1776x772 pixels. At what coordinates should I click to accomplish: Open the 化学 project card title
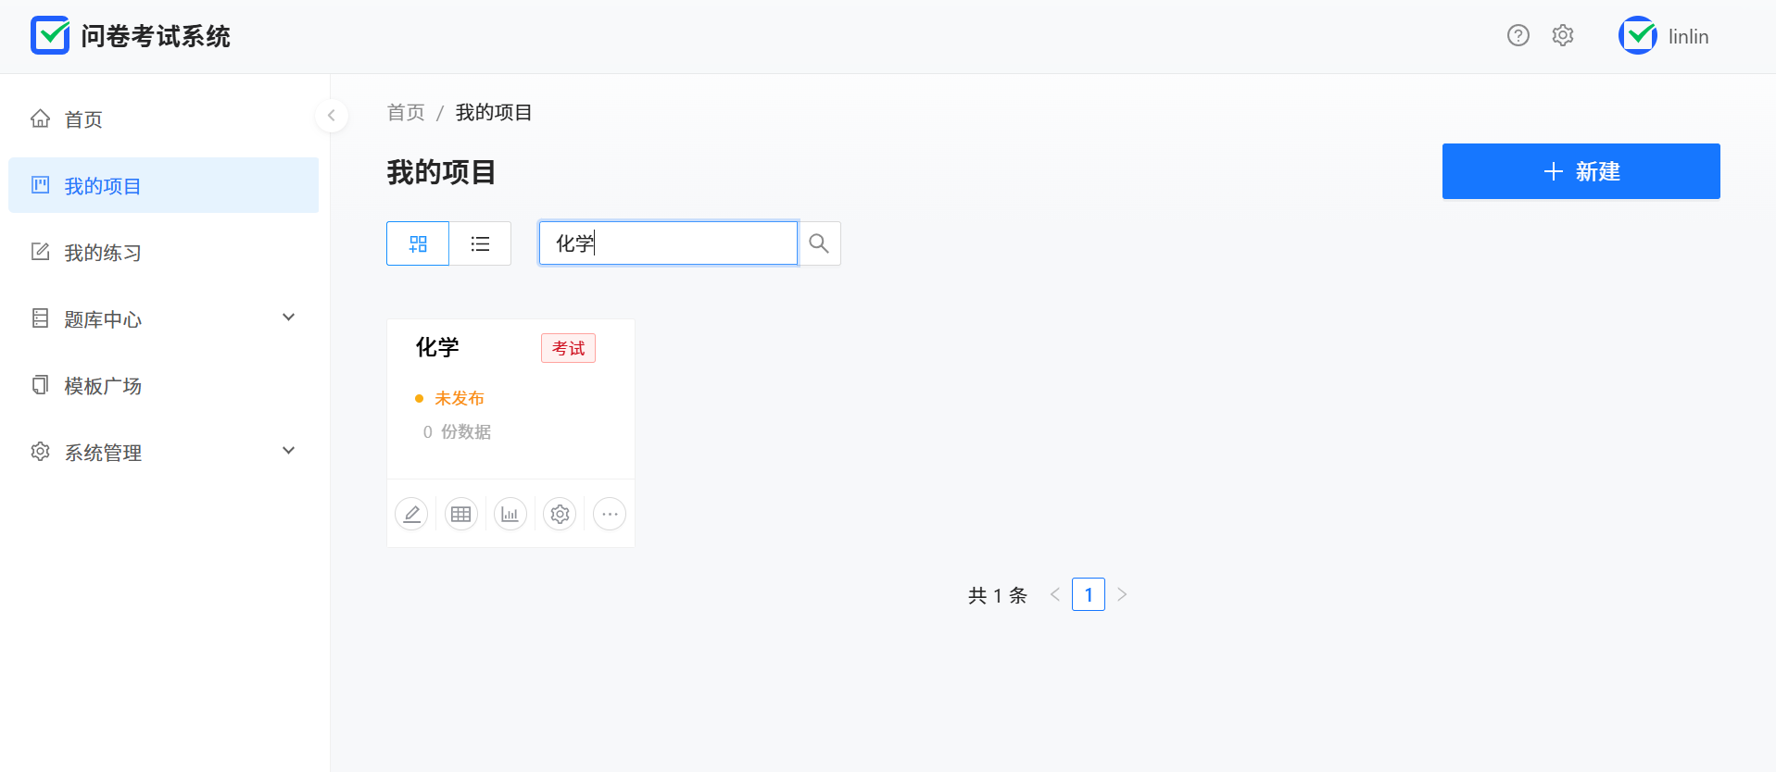(437, 347)
